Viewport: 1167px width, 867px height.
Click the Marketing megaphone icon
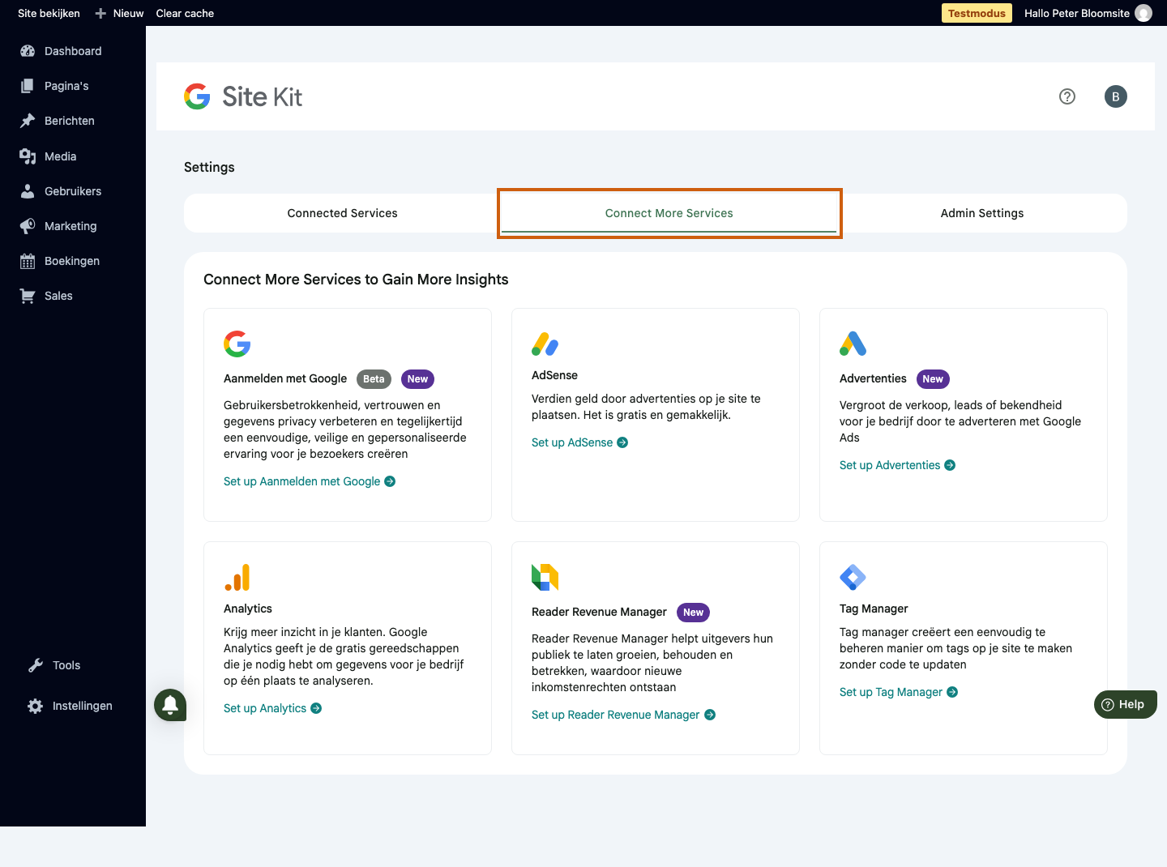pos(28,226)
